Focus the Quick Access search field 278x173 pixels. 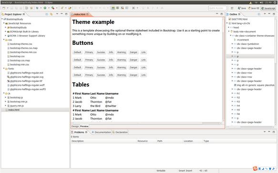point(217,8)
